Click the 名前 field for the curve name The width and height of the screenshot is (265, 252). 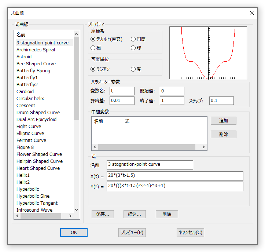coord(150,165)
